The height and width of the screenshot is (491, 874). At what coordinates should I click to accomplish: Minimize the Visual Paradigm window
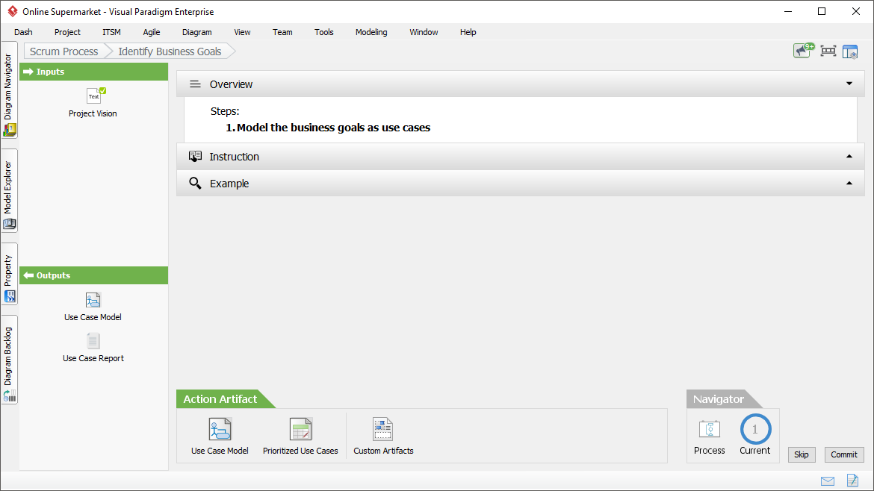[788, 11]
